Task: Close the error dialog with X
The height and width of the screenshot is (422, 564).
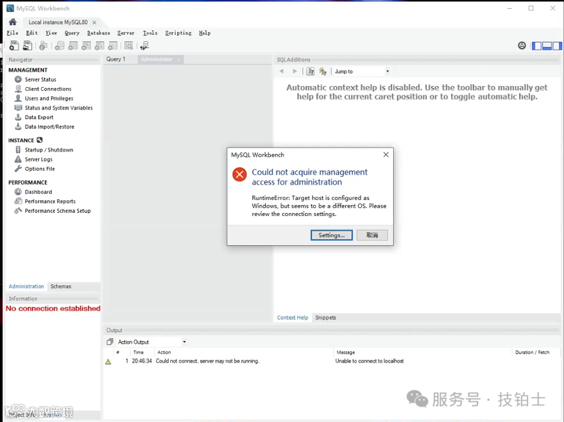Action: (386, 154)
